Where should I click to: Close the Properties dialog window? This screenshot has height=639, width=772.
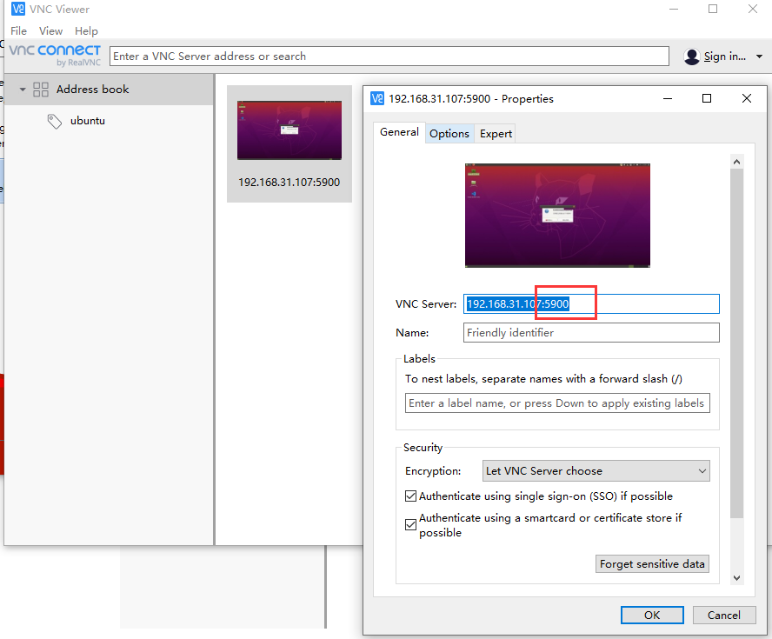click(x=747, y=98)
